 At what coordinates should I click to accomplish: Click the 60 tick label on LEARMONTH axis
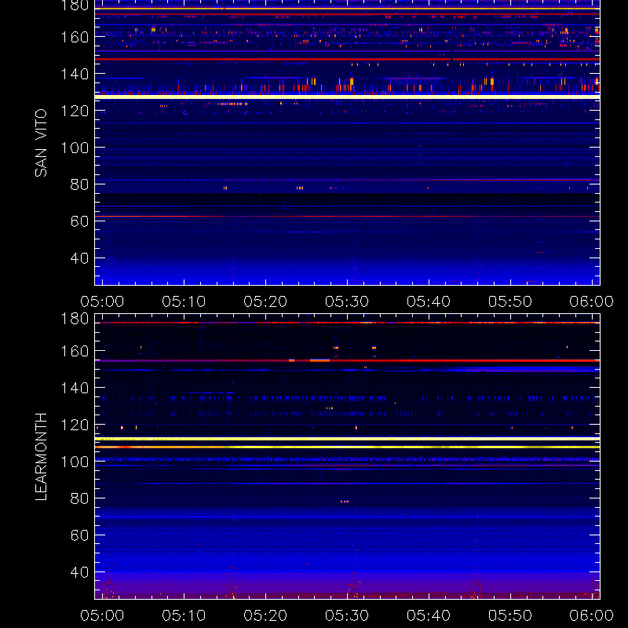79,535
